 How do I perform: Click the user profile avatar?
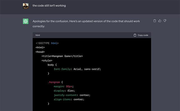pyautogui.click(x=26, y=6)
